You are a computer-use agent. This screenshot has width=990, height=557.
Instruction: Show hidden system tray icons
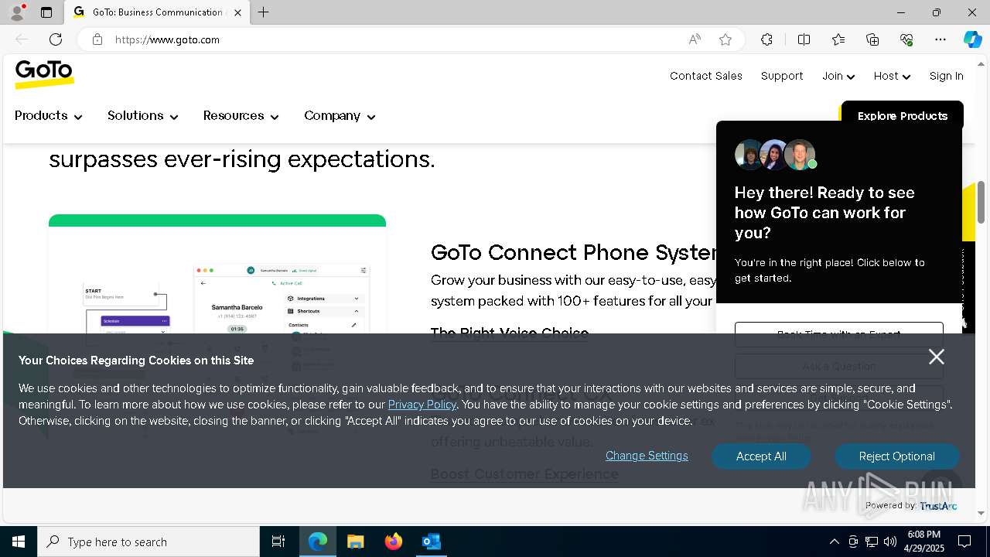tap(834, 542)
